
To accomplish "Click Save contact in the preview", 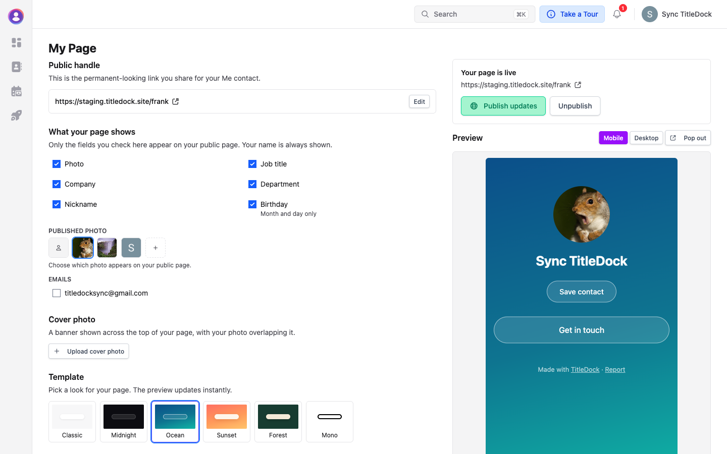I will point(582,292).
